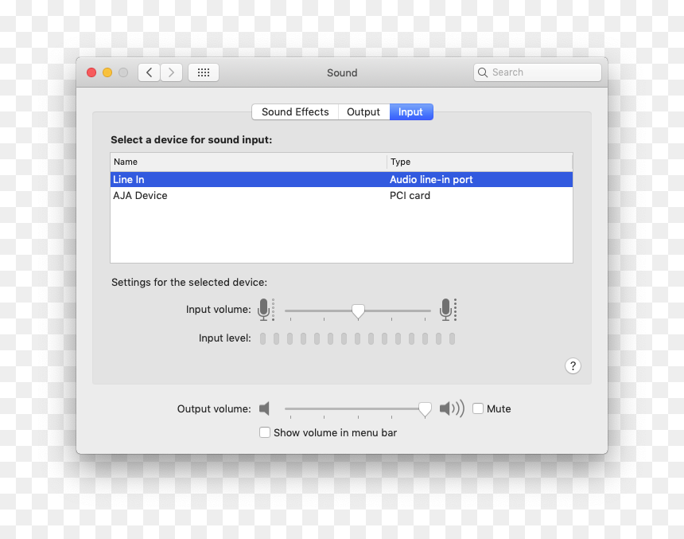This screenshot has width=684, height=539.
Task: Click the Output volume label
Action: 214,409
